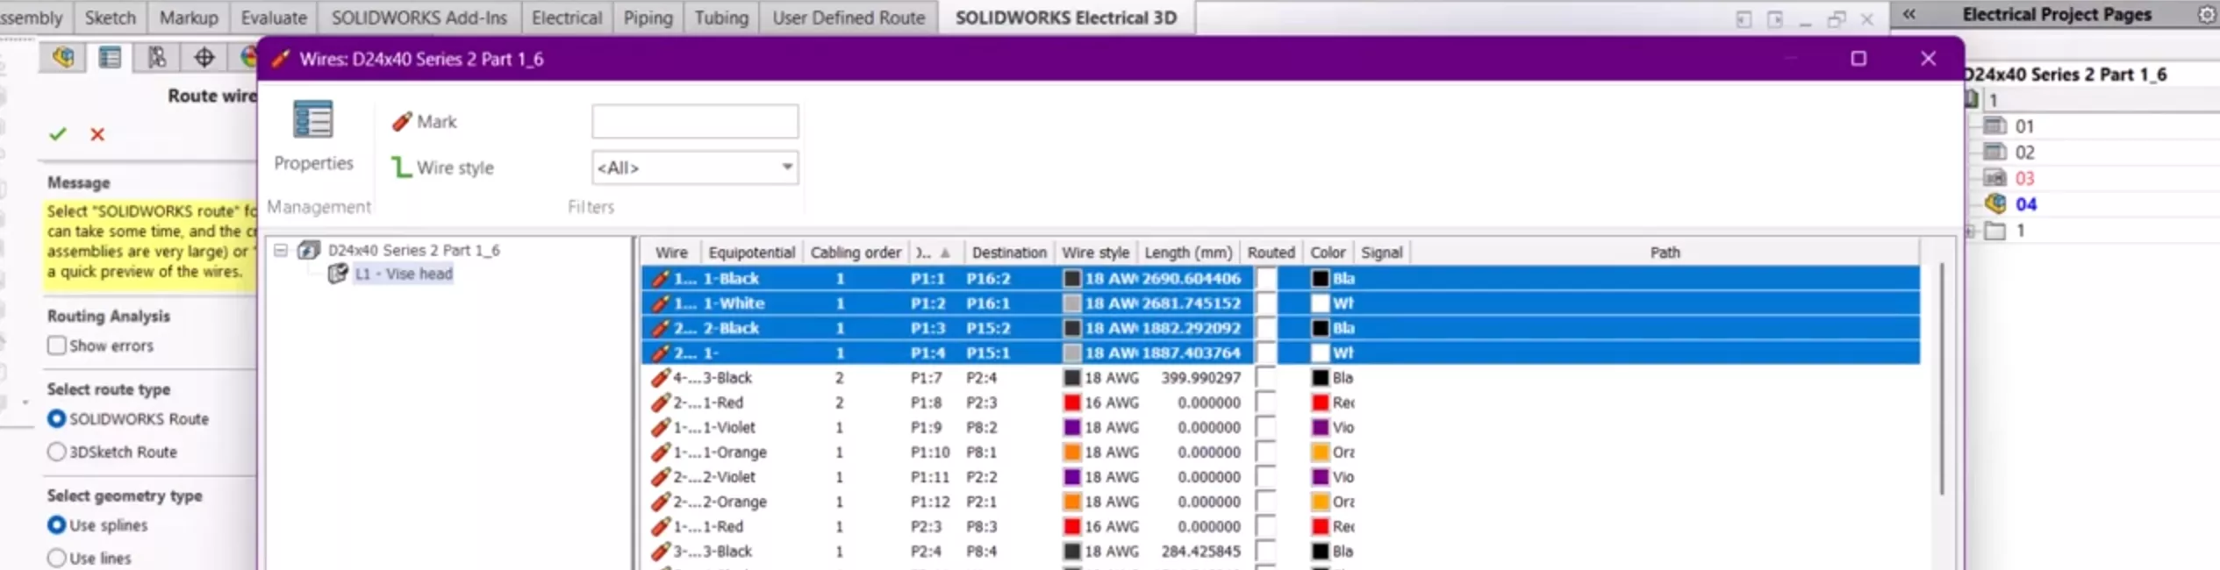The image size is (2220, 570).
Task: Accept route wires with green checkmark
Action: tap(58, 134)
